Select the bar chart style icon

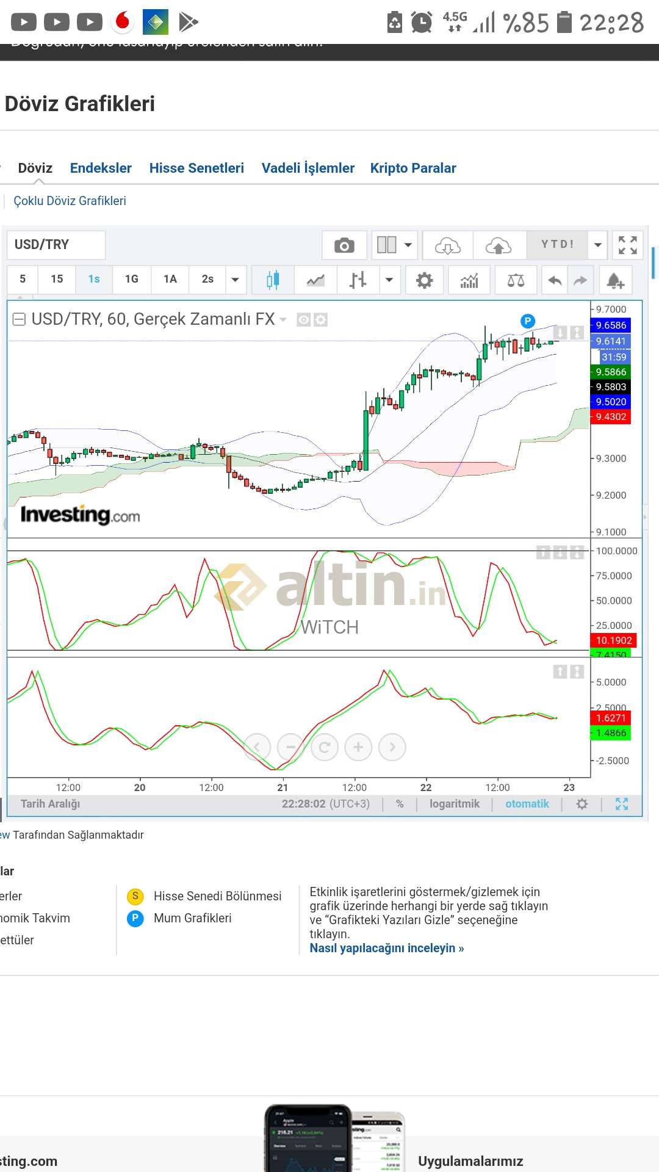(358, 280)
